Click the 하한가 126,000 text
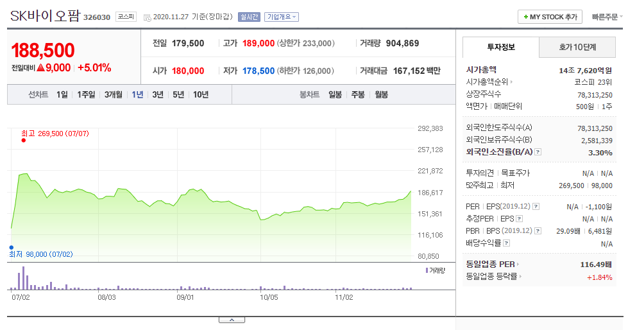The height and width of the screenshot is (330, 628). tap(305, 71)
